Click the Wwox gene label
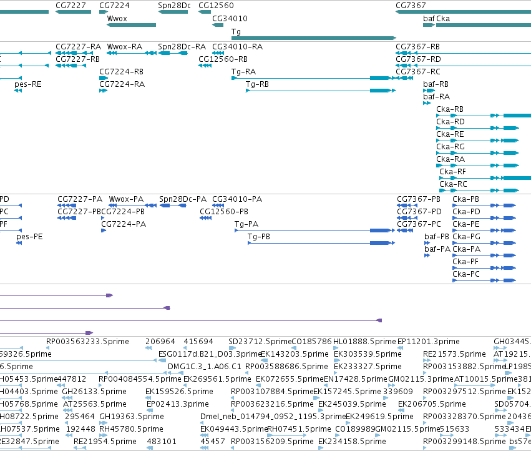The height and width of the screenshot is (451, 531). (117, 19)
